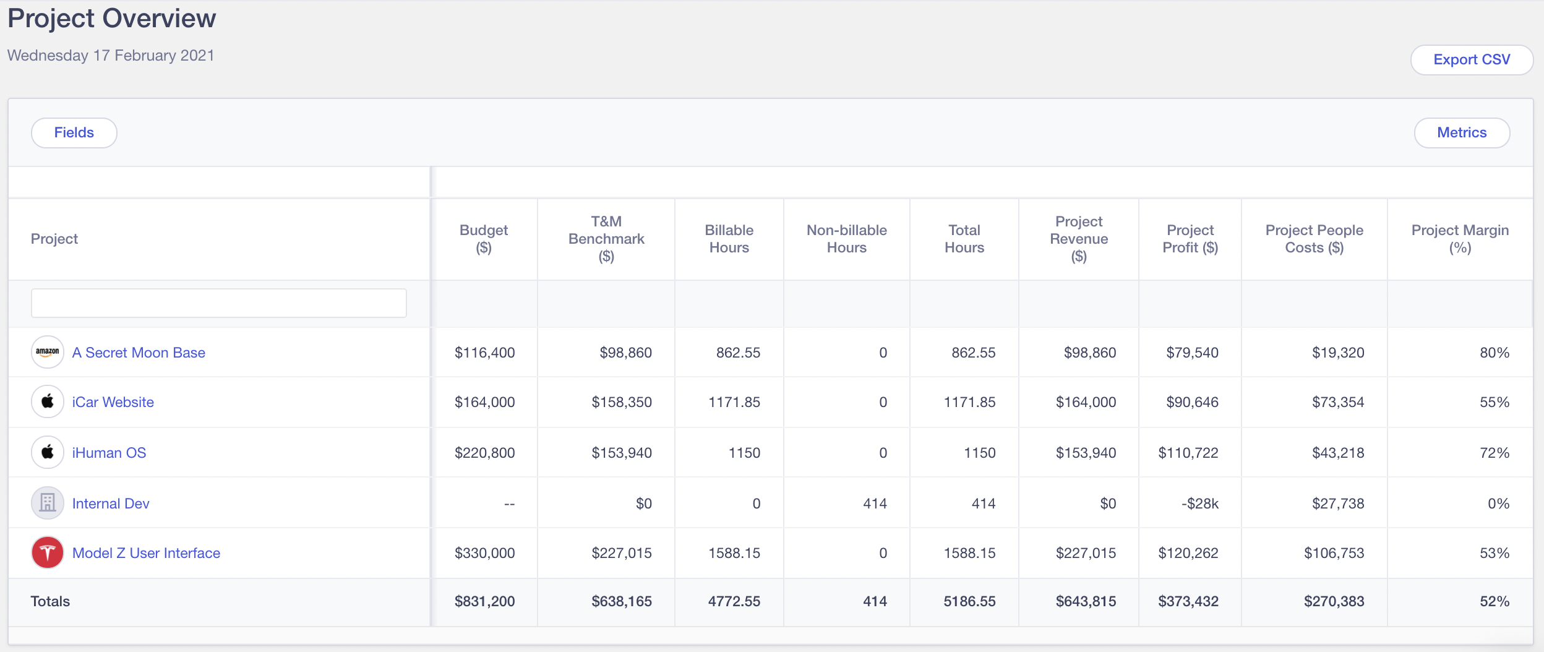Open the iHuman OS project link
This screenshot has width=1544, height=652.
coord(109,453)
